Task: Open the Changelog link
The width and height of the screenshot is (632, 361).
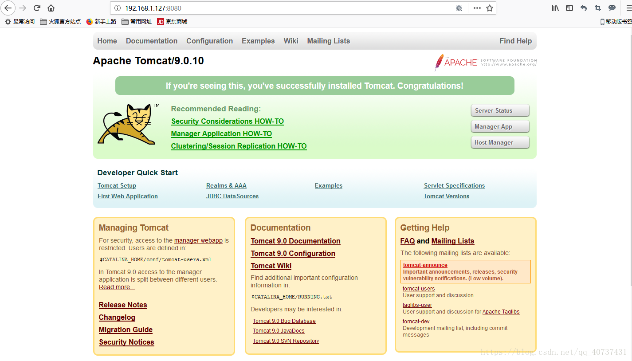Action: (117, 317)
